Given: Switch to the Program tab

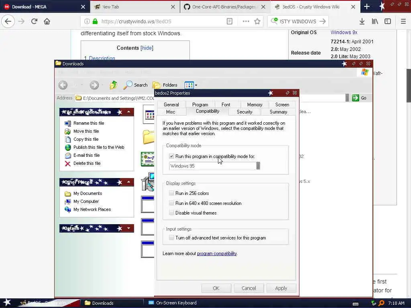Looking at the screenshot, I should tap(200, 105).
